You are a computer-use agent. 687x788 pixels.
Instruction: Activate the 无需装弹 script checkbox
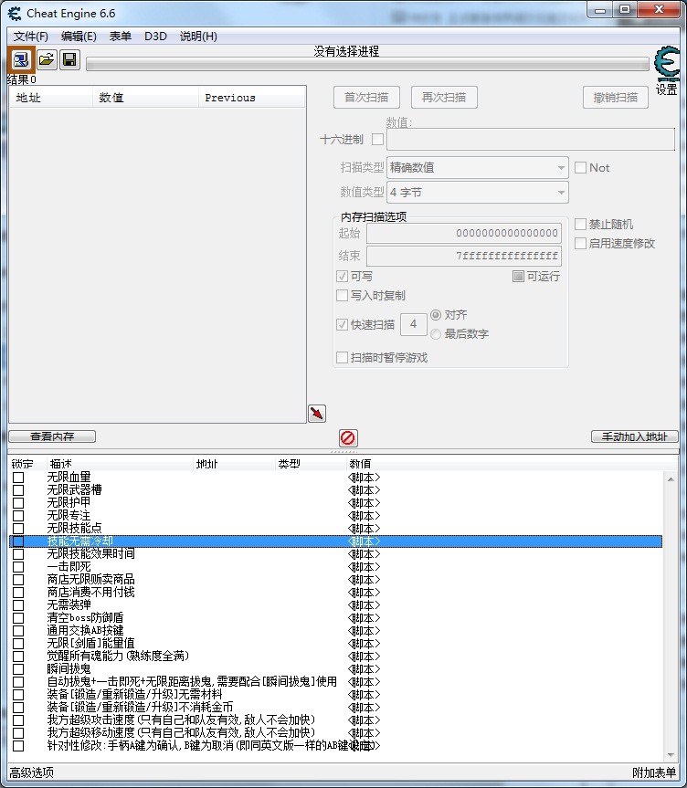point(18,605)
